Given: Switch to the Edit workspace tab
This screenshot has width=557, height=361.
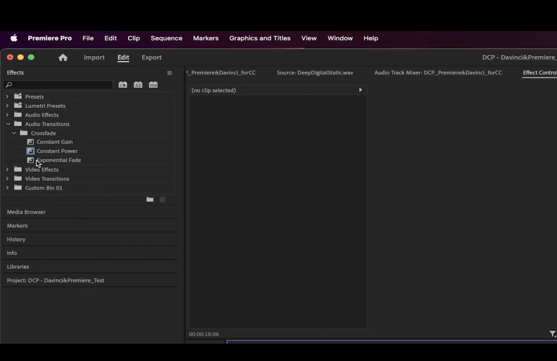Looking at the screenshot, I should (x=123, y=57).
